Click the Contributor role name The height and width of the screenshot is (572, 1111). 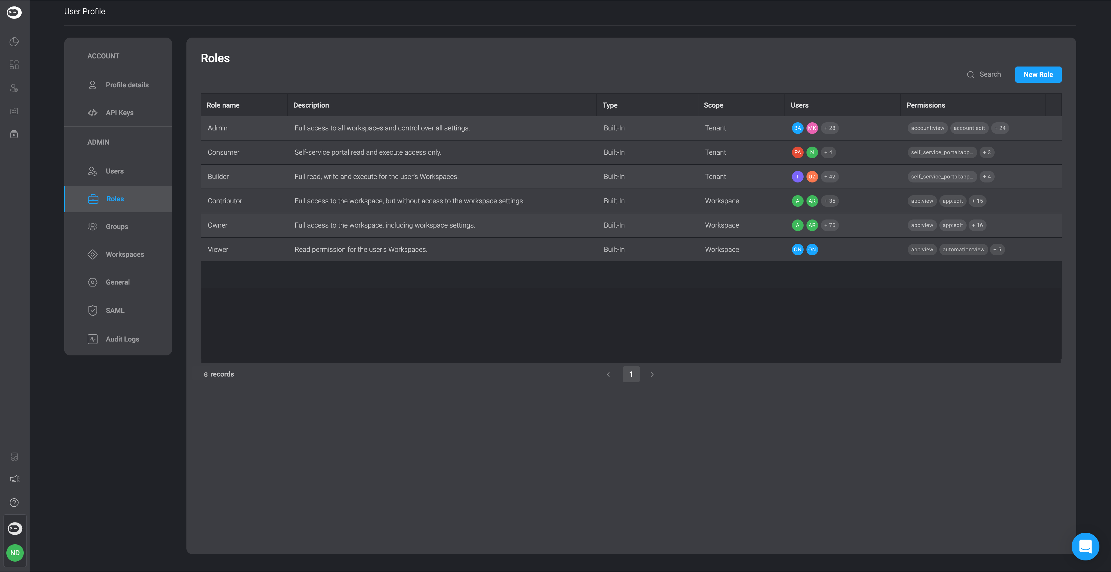coord(225,201)
